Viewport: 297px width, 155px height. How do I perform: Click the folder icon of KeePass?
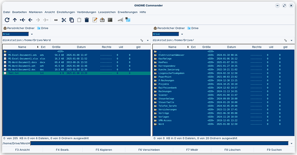(x=155, y=62)
